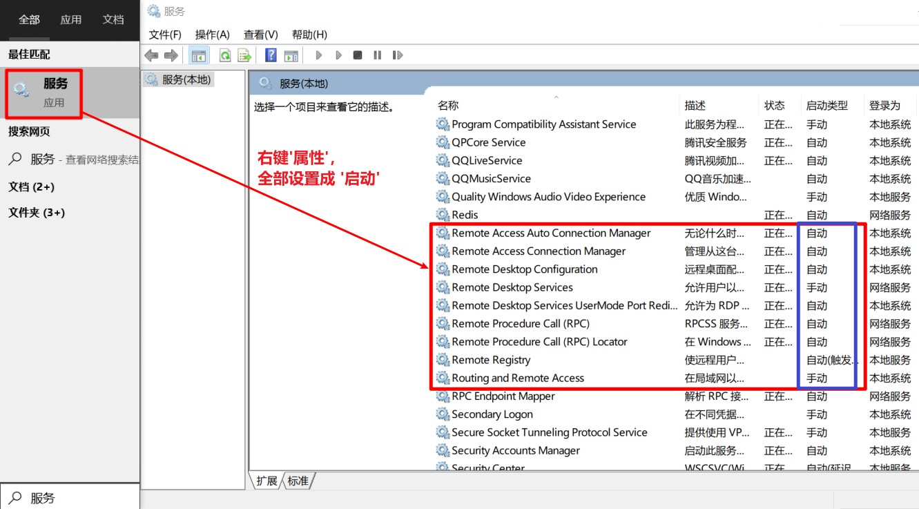Click the Stop Service square toolbar icon
The image size is (919, 509).
(x=358, y=55)
